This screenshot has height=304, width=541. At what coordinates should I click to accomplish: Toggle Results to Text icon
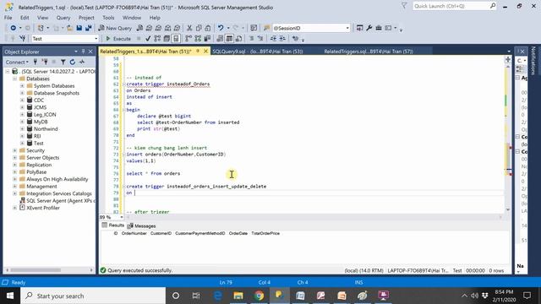220,39
